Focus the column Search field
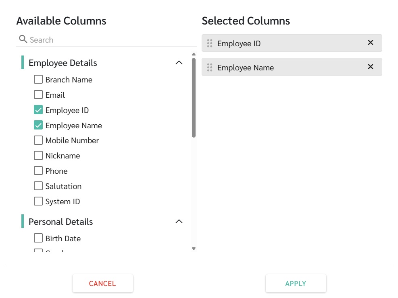The width and height of the screenshot is (398, 298). pos(109,40)
